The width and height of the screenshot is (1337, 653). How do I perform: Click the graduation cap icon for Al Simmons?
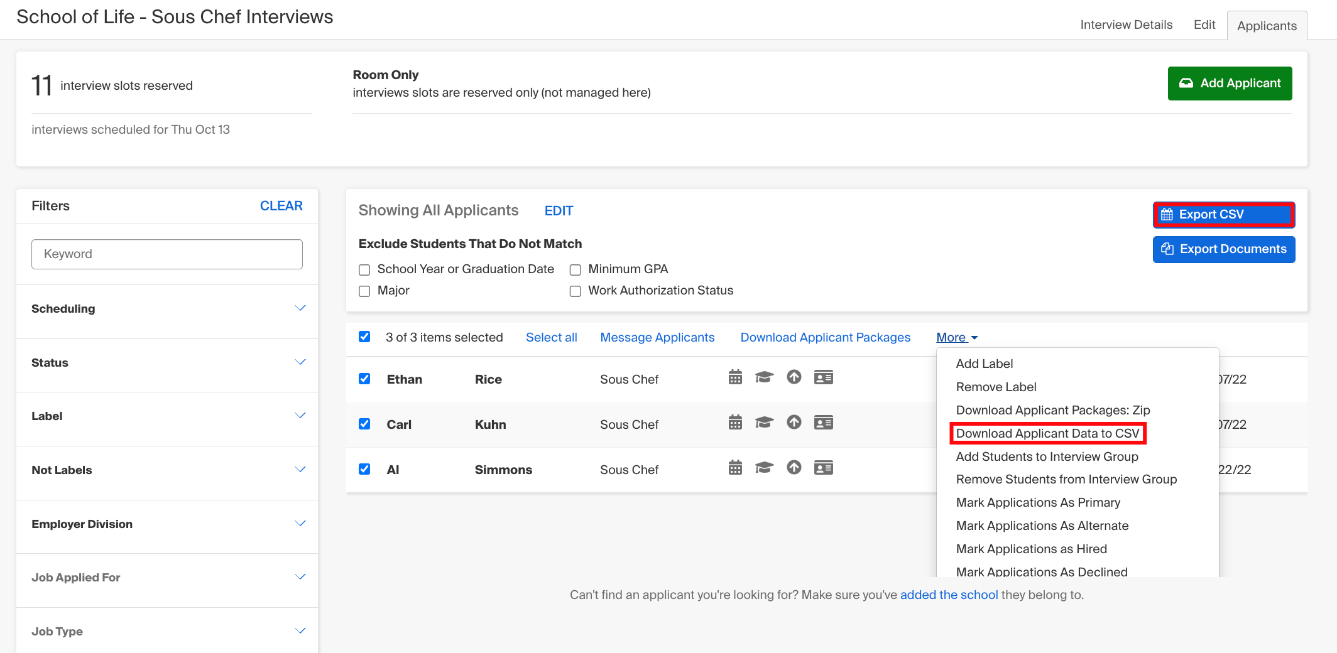[764, 468]
